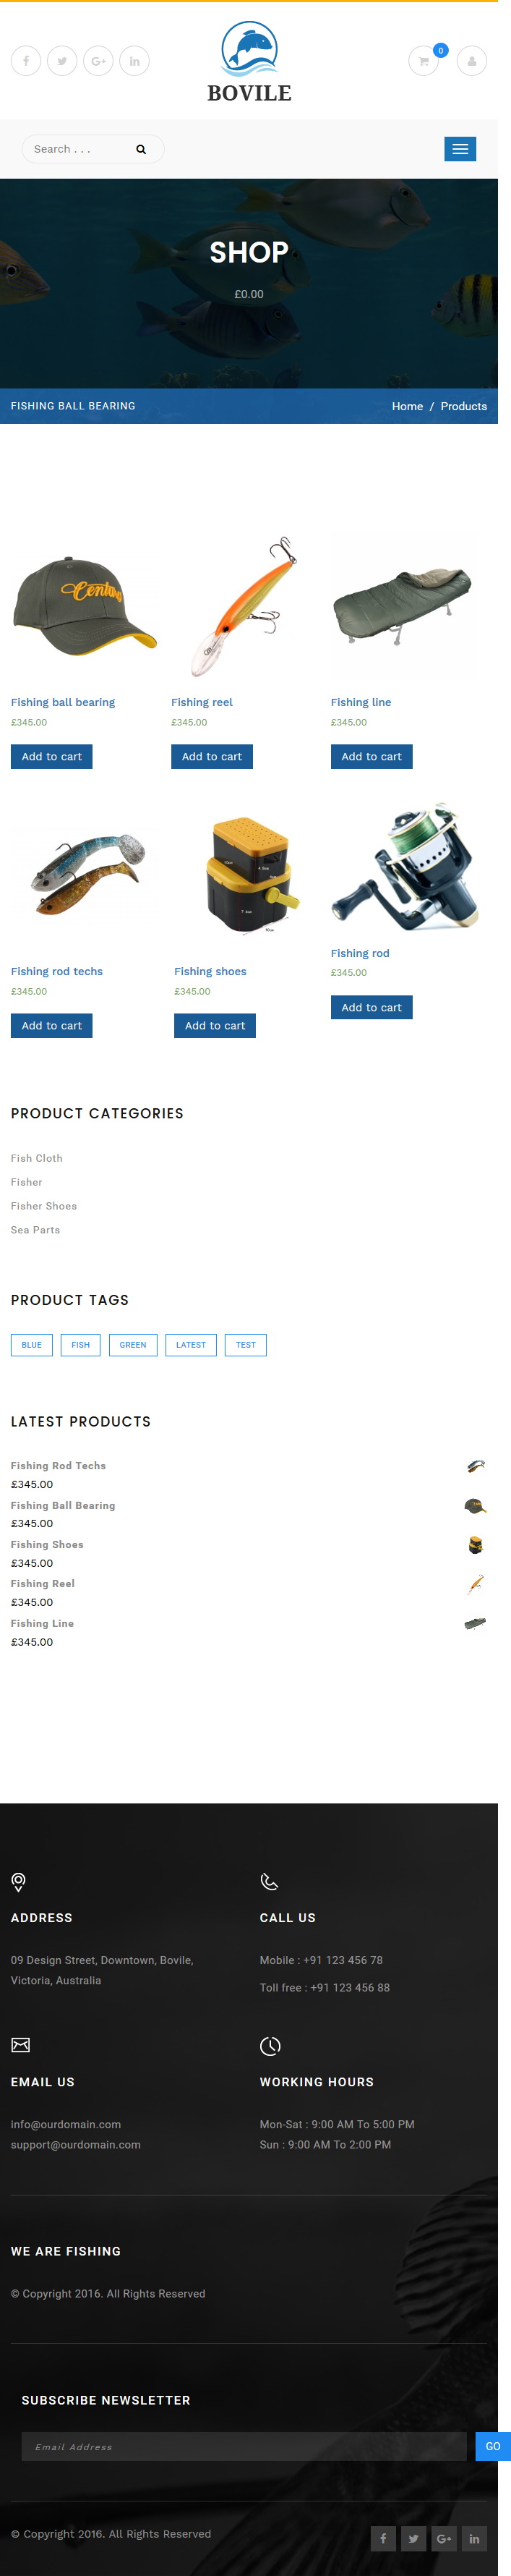Click the footer Twitter icon

tap(414, 2539)
